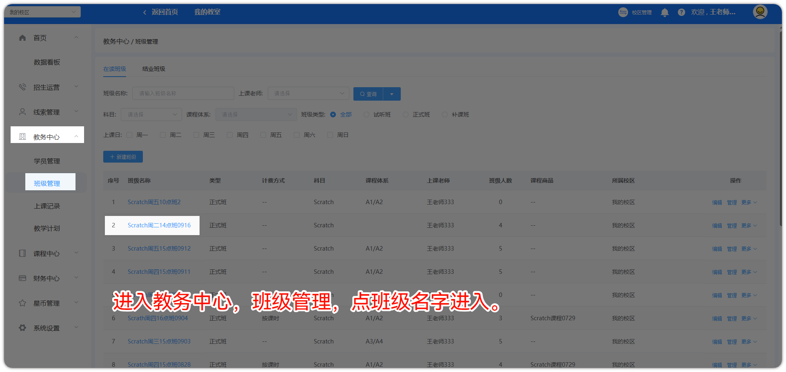Click the back arrow beside 返回首页
Screen dimensions: 786x372
tap(144, 12)
